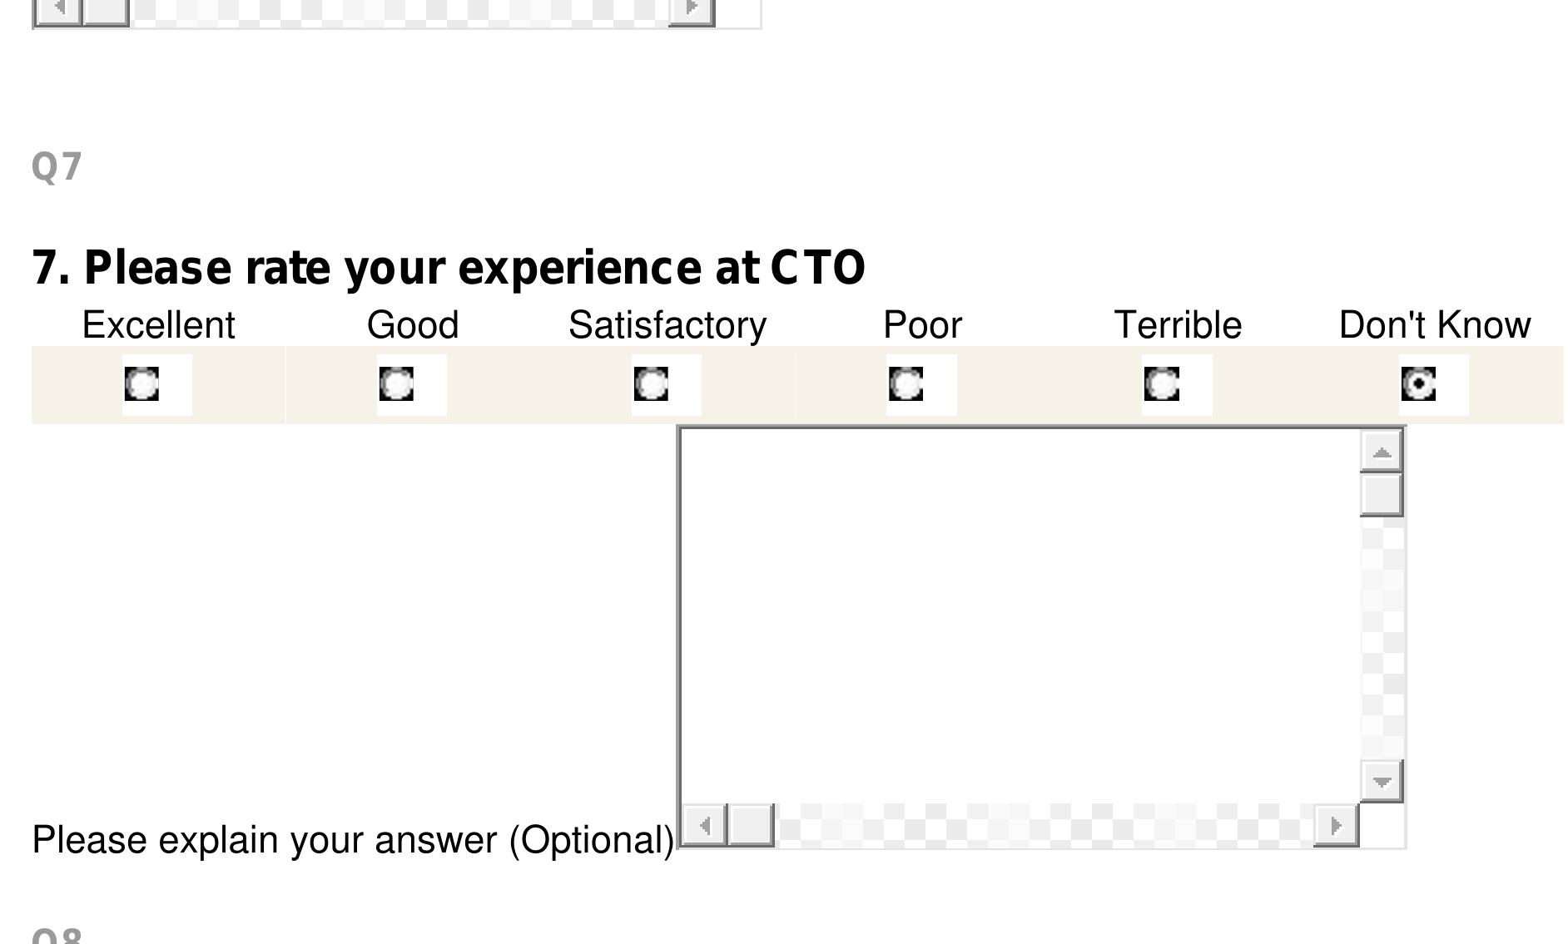Choose the Good rating option
The image size is (1568, 944).
point(396,384)
